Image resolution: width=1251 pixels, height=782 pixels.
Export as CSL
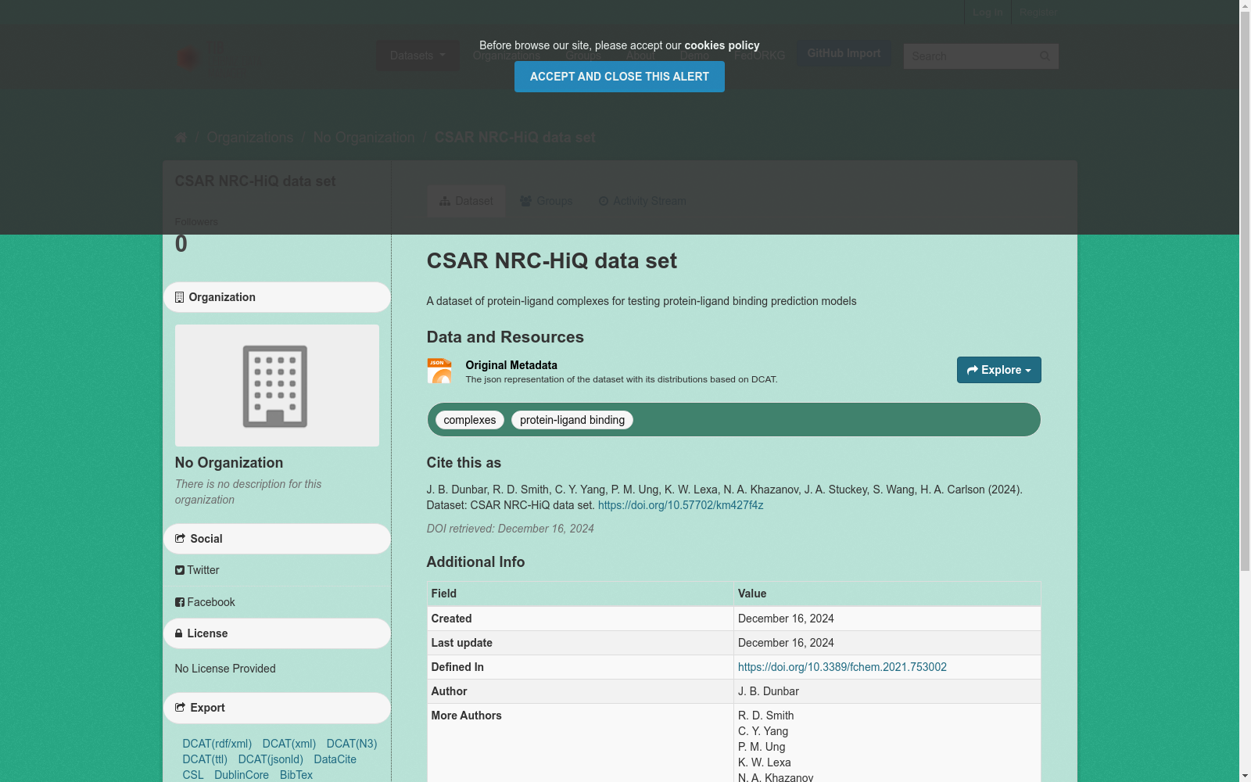(193, 775)
